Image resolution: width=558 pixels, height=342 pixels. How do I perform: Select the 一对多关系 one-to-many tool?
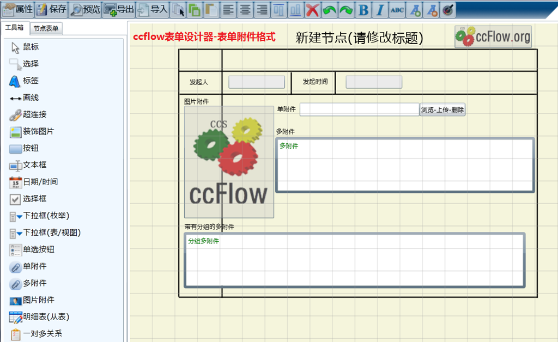[x=37, y=334]
